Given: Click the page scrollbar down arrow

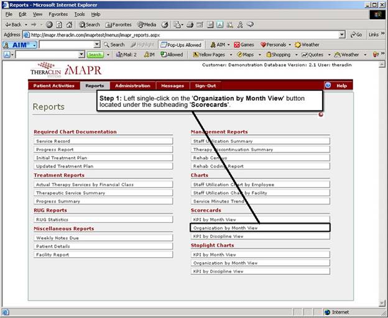Looking at the screenshot, I should coord(382,303).
